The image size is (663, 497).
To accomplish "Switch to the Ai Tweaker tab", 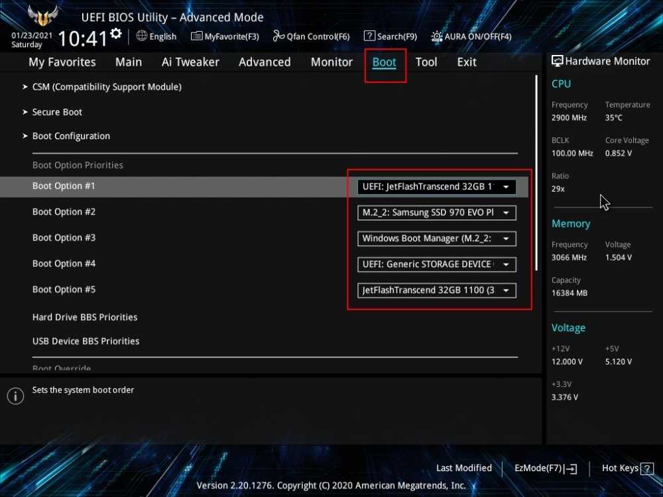I will 190,62.
